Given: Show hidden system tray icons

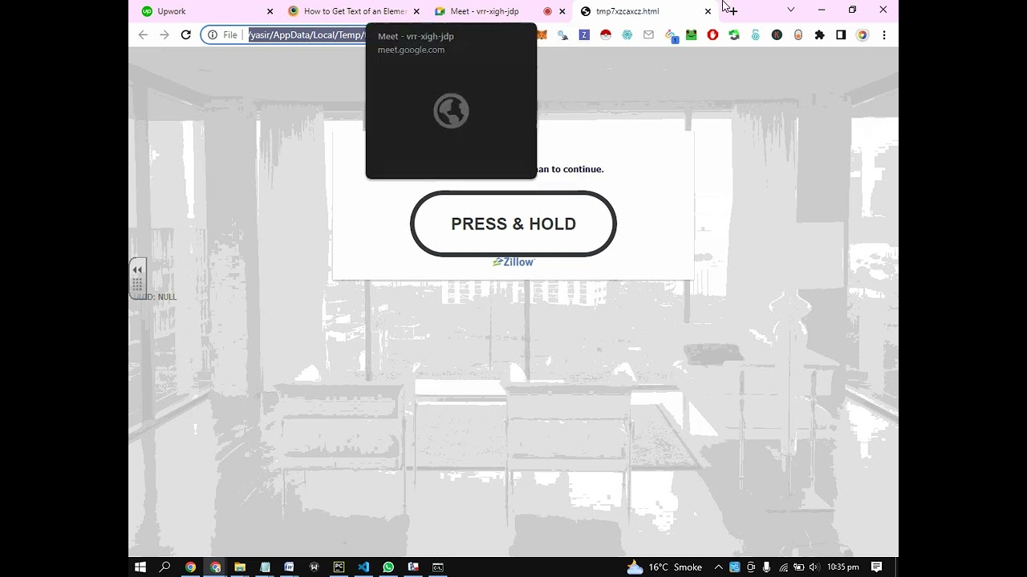Looking at the screenshot, I should coord(718,567).
